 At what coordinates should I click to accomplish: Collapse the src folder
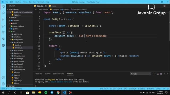coord(14,32)
